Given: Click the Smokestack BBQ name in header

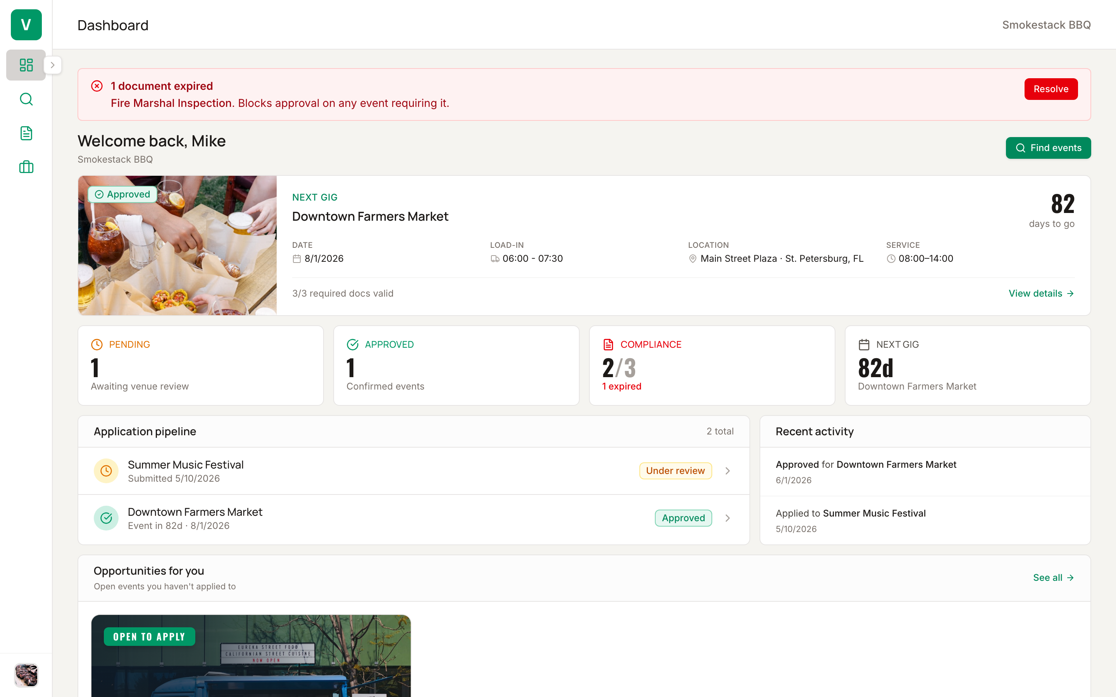Looking at the screenshot, I should pyautogui.click(x=1046, y=25).
